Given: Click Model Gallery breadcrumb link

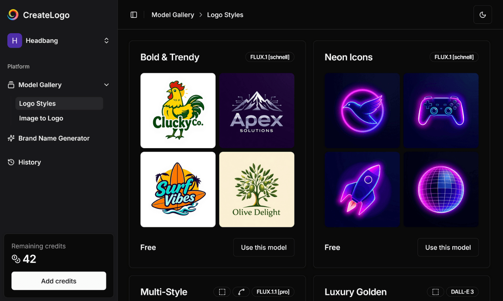Looking at the screenshot, I should [x=173, y=15].
